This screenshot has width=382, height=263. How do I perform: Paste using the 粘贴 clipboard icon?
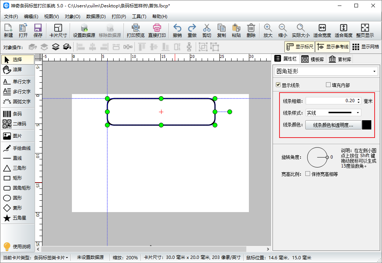click(236, 31)
